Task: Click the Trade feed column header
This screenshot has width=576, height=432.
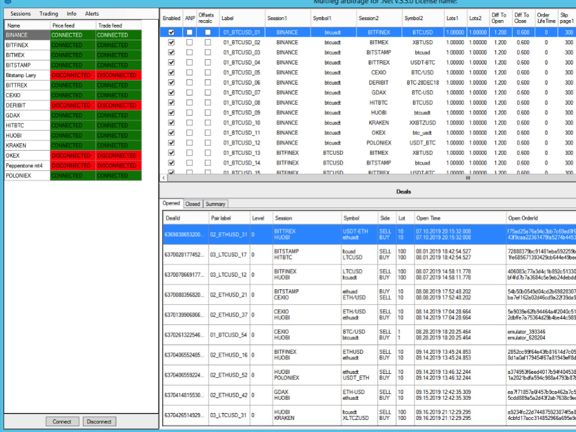Action: [118, 25]
